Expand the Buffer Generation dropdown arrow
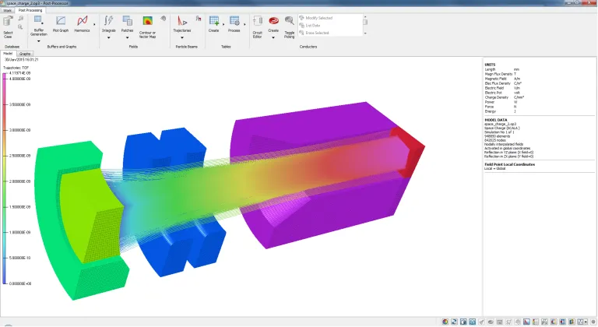The width and height of the screenshot is (598, 327). [39, 40]
